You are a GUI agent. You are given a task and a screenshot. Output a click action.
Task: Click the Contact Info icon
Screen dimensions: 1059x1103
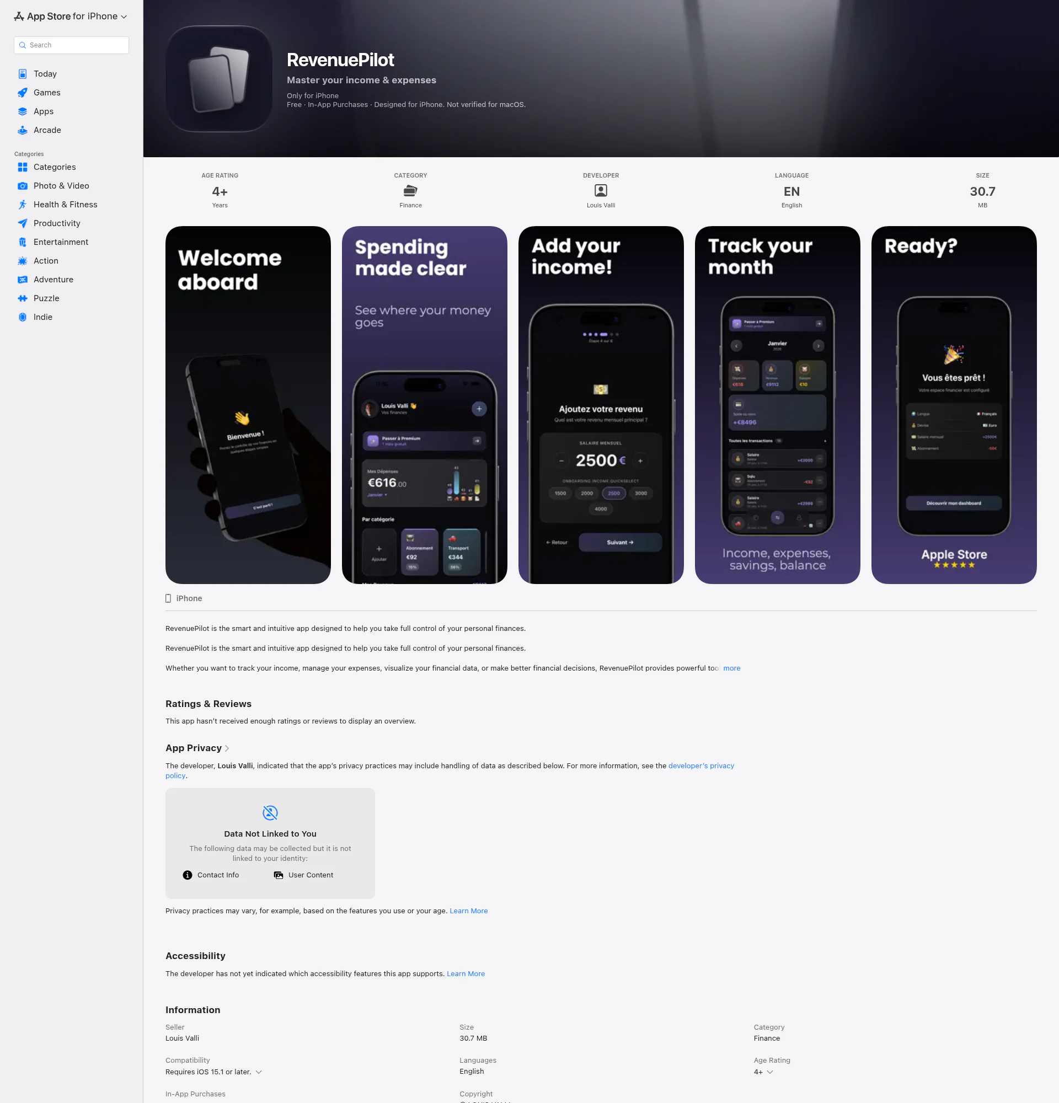click(188, 875)
